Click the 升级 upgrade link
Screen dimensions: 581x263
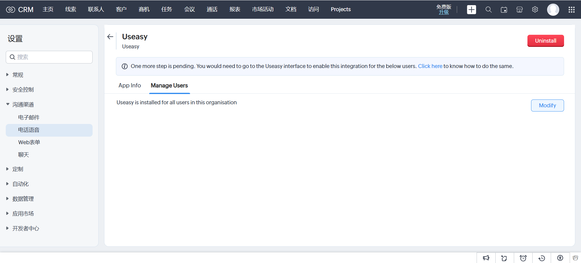444,12
